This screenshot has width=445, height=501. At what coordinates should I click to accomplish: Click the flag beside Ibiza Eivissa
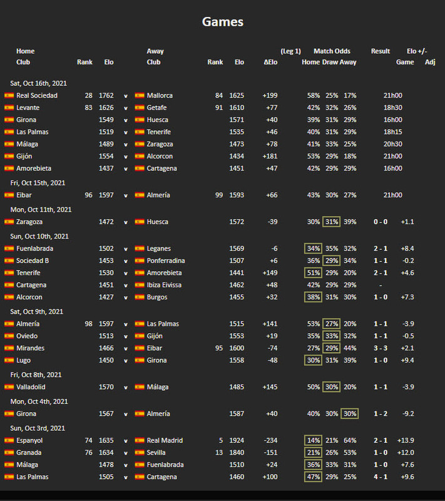(x=140, y=285)
